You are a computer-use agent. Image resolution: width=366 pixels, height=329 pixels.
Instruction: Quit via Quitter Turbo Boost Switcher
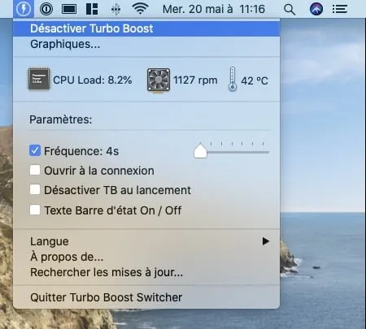pyautogui.click(x=146, y=297)
